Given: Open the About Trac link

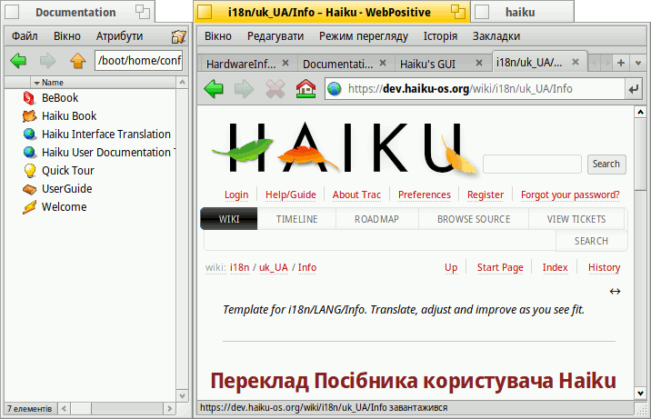Looking at the screenshot, I should tap(356, 195).
